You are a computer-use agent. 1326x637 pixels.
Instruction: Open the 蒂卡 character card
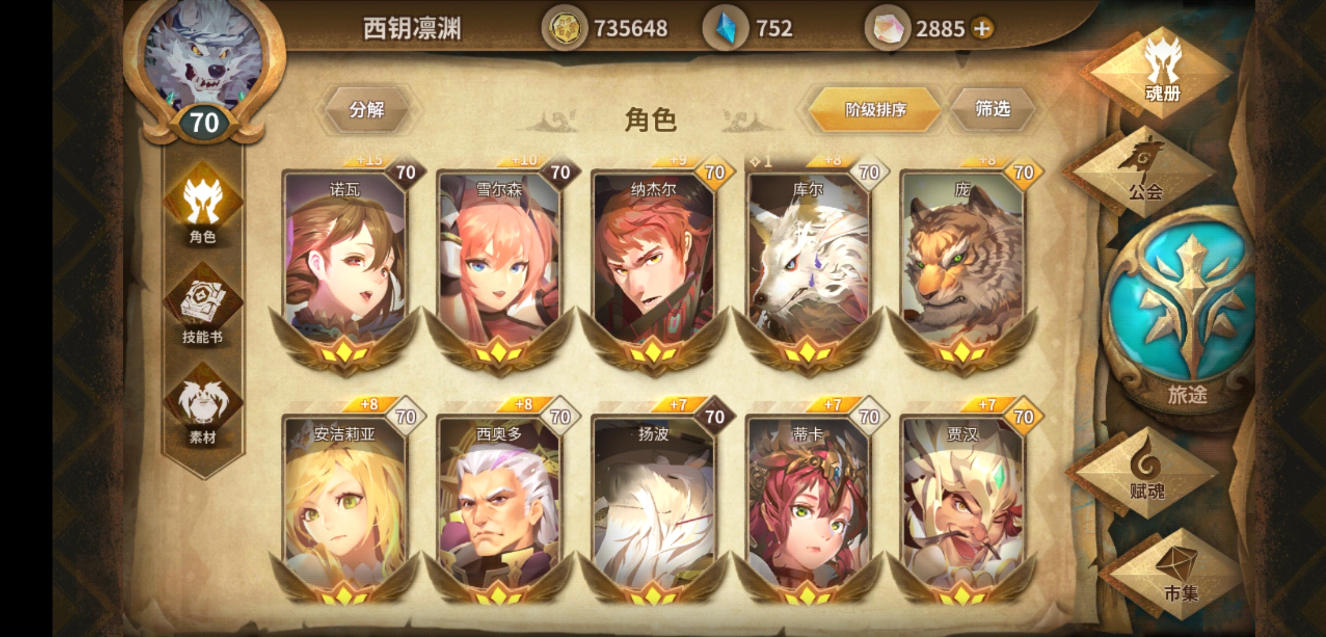coord(808,507)
